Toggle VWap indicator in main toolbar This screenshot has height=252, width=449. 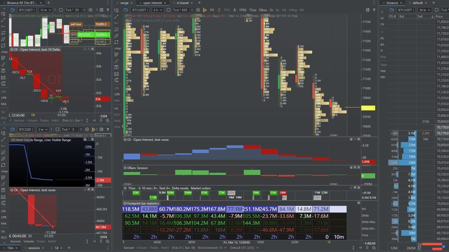(x=293, y=10)
